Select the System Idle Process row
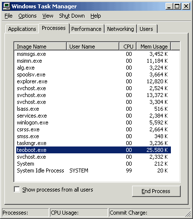193x219 pixels. click(93, 170)
